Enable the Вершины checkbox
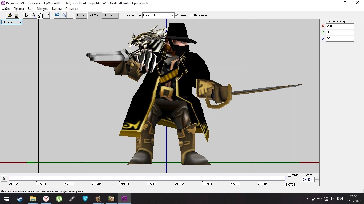Image resolution: width=364 pixels, height=204 pixels. (191, 15)
